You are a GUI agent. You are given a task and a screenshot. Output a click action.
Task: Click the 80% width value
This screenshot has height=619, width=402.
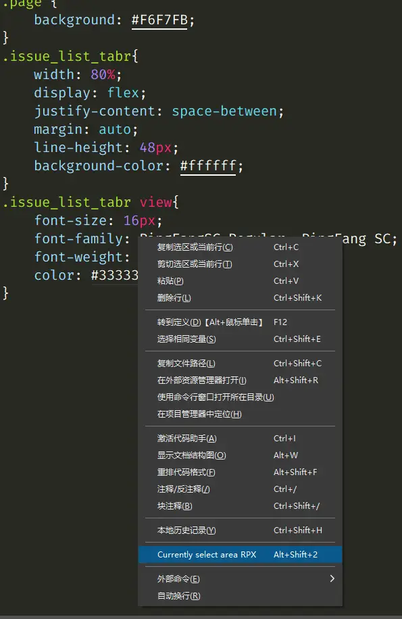click(x=103, y=74)
